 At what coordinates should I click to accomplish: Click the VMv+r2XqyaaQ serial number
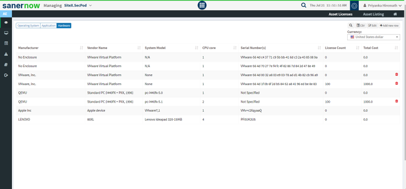251,110
